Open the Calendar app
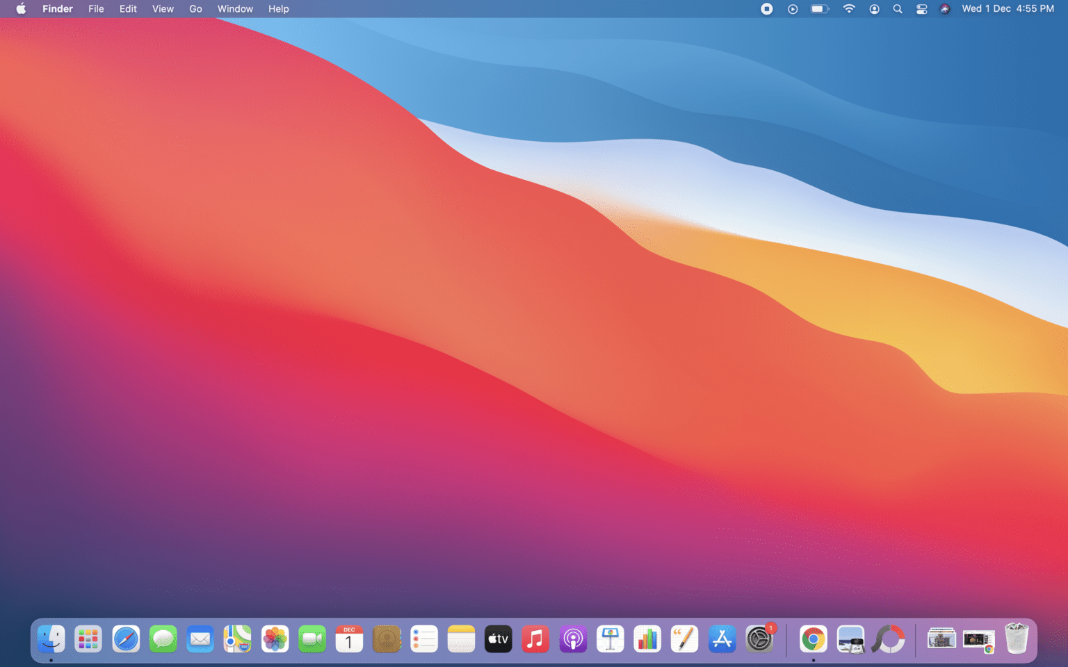The height and width of the screenshot is (667, 1068). [349, 639]
